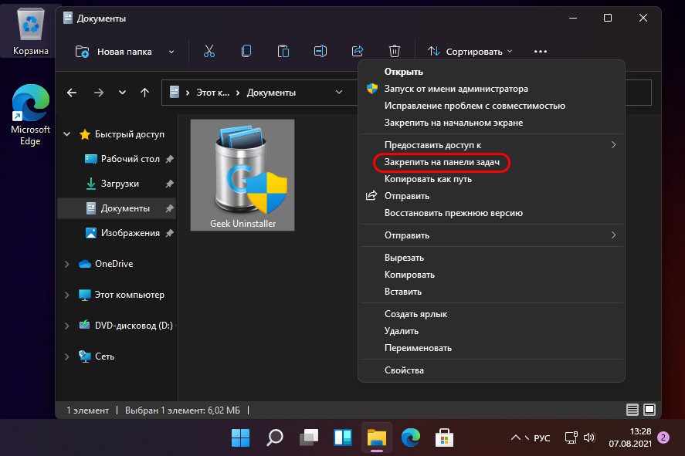The height and width of the screenshot is (456, 685).
Task: Choose Исправление проблем с совместимостью
Action: click(491, 106)
